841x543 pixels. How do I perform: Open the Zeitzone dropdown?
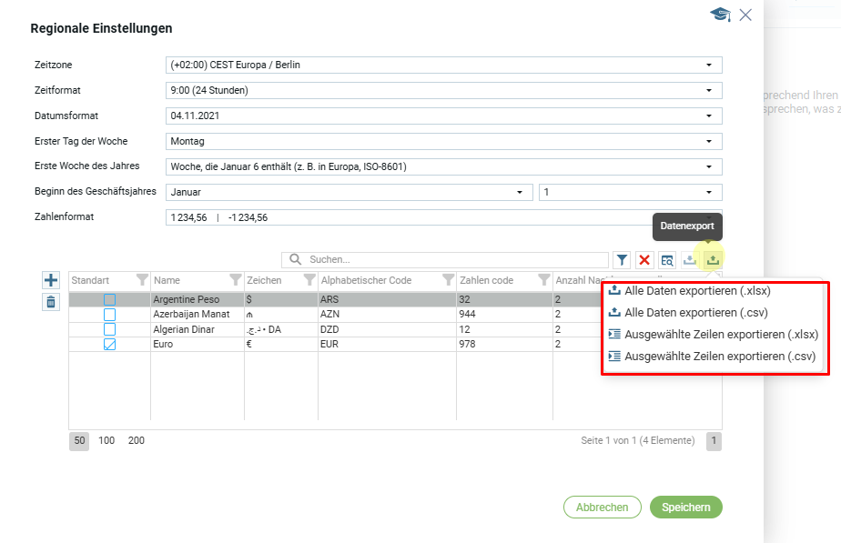[445, 65]
